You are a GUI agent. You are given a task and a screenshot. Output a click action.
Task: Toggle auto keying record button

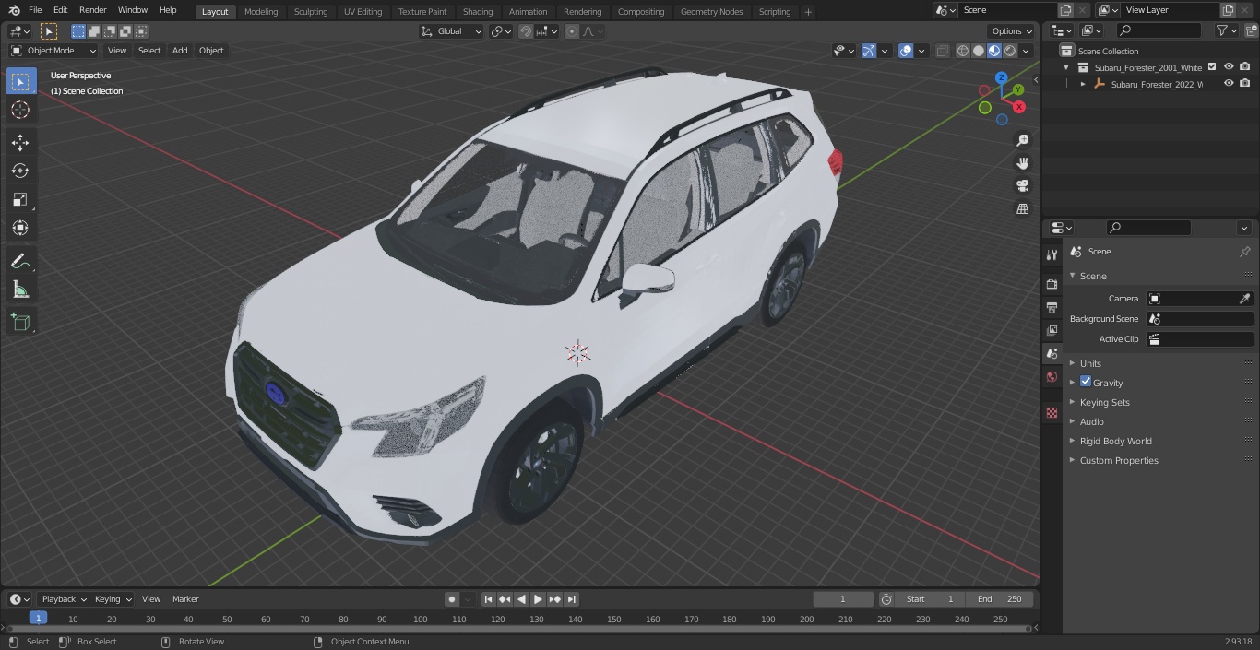tap(452, 599)
